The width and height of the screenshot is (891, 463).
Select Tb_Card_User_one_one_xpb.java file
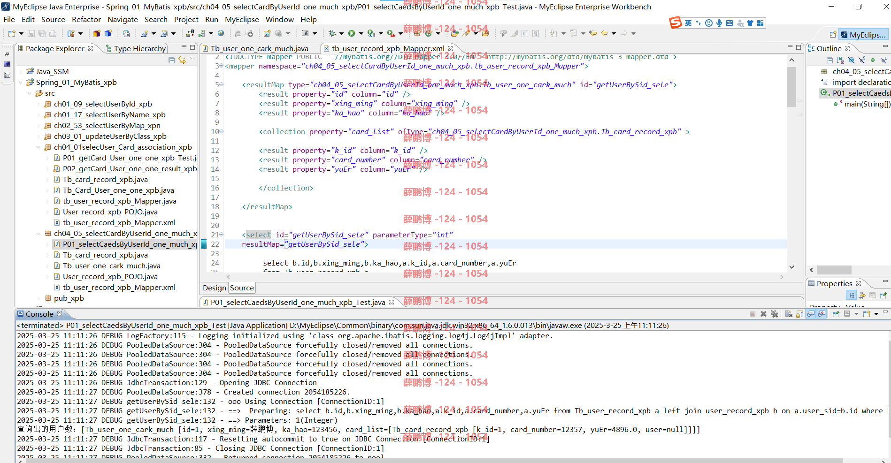[x=118, y=190]
